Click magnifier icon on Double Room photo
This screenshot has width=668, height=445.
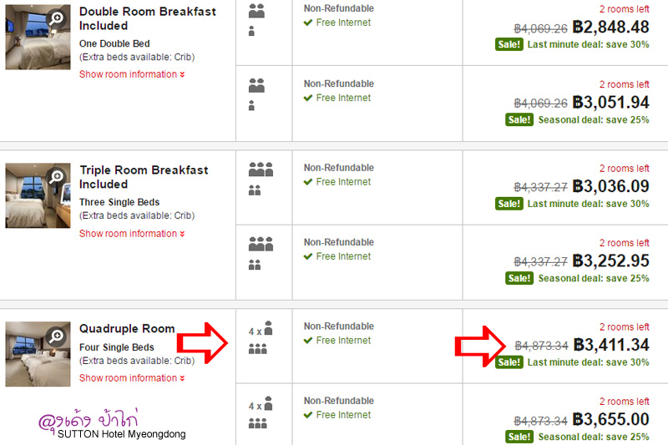pyautogui.click(x=56, y=18)
